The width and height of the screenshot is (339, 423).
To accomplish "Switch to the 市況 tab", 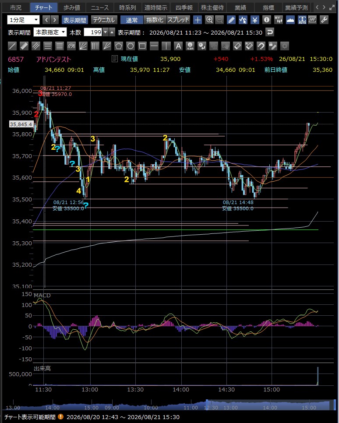I will click(x=16, y=8).
